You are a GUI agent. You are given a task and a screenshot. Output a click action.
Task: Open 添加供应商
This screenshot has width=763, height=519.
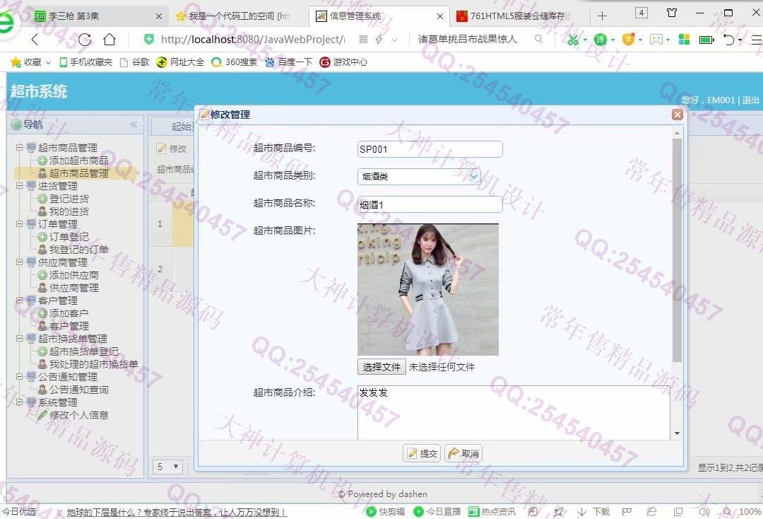[x=74, y=275]
